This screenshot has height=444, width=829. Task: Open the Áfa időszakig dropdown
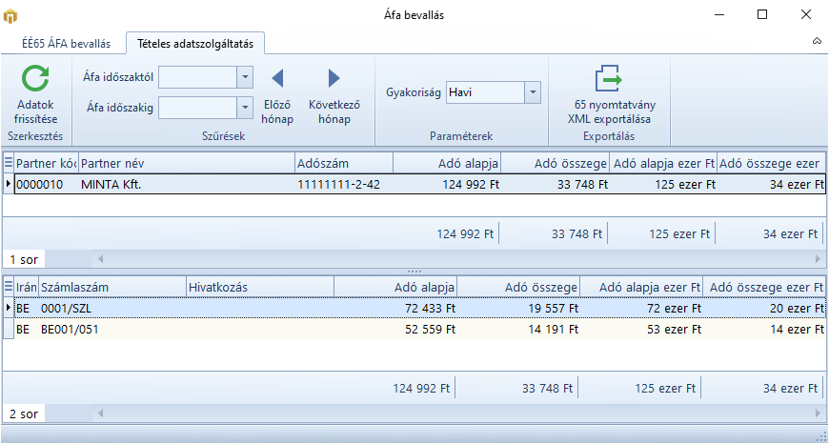tap(245, 108)
